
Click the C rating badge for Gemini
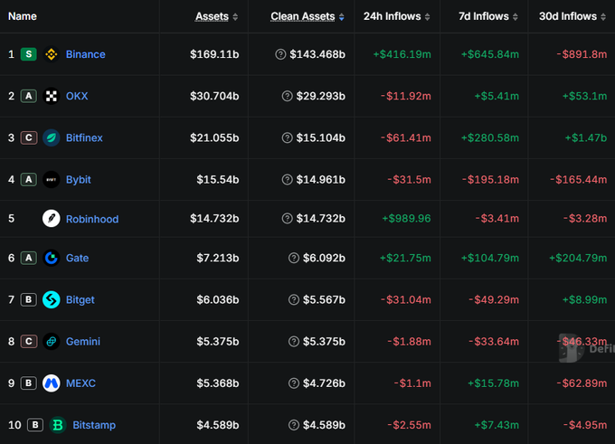coord(29,341)
